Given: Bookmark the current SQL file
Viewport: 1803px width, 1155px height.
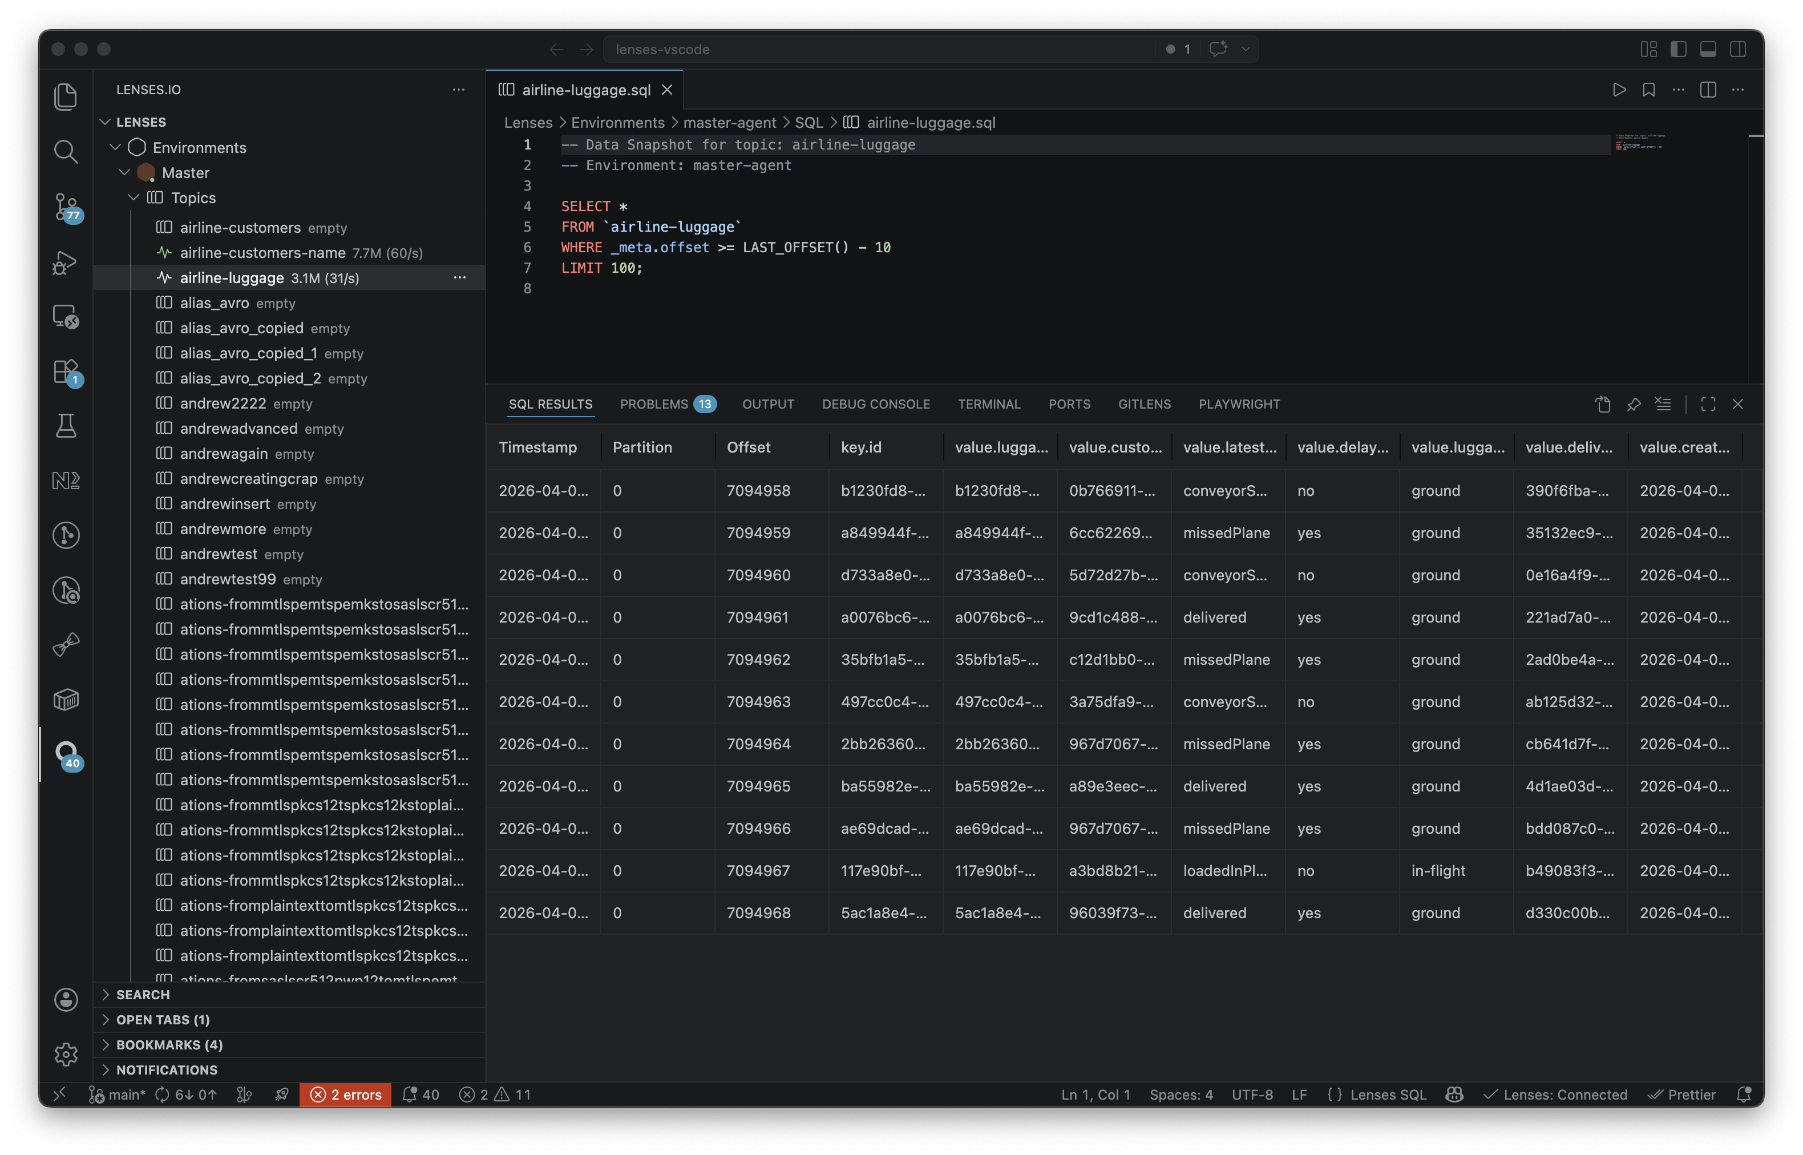Looking at the screenshot, I should [x=1648, y=90].
